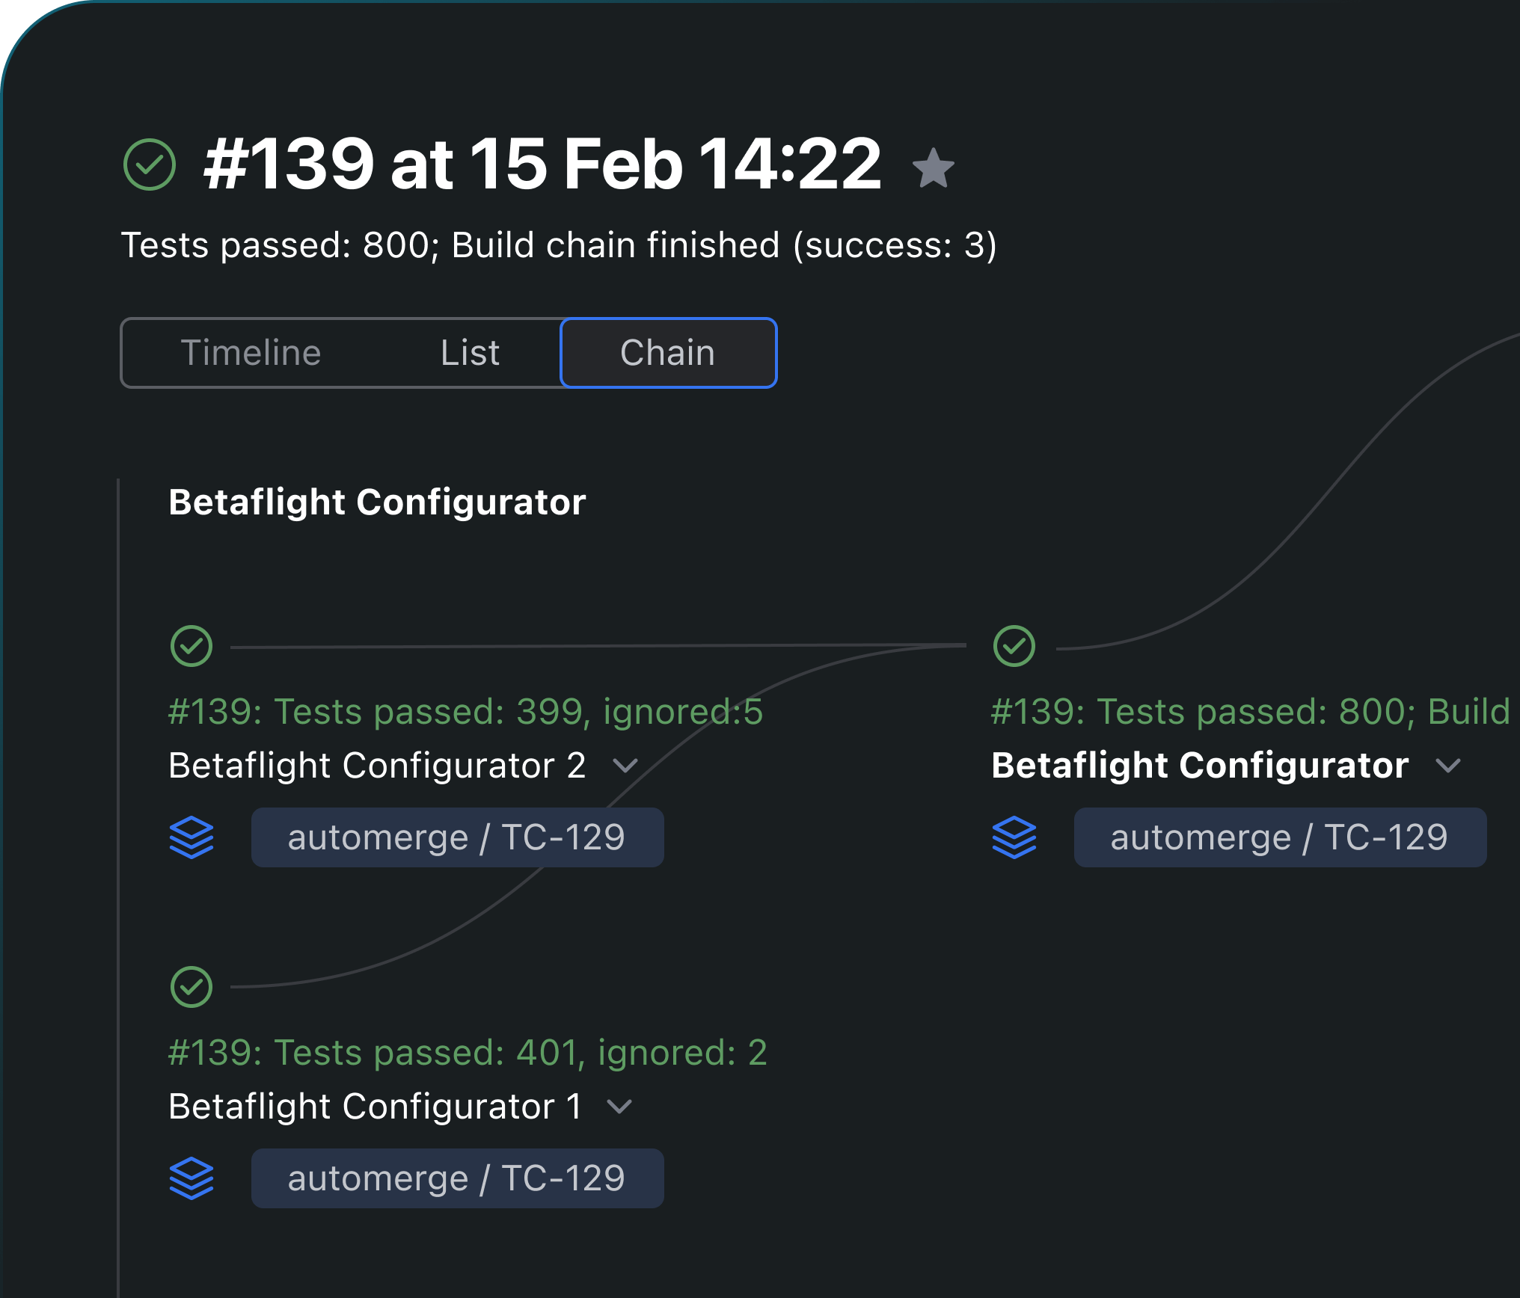
Task: Click the layers icon under Betaflight Configurator 1
Action: pyautogui.click(x=191, y=1178)
